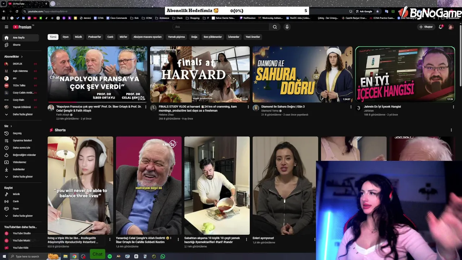Open Shorts shelf three-dot menu
This screenshot has height=260, width=462.
[x=451, y=130]
